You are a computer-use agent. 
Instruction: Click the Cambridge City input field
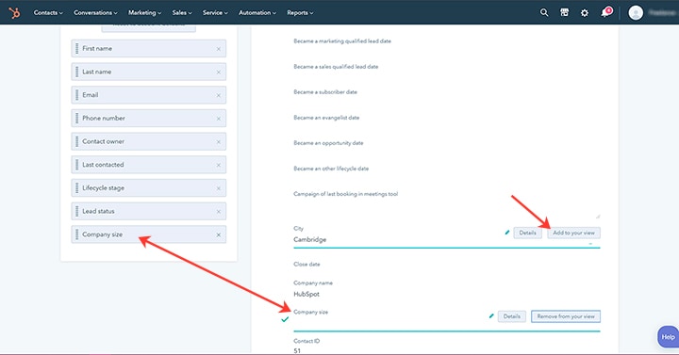[446, 240]
